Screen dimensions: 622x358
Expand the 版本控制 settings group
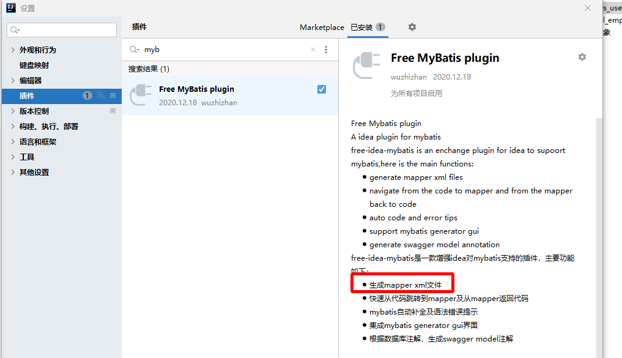coord(13,111)
